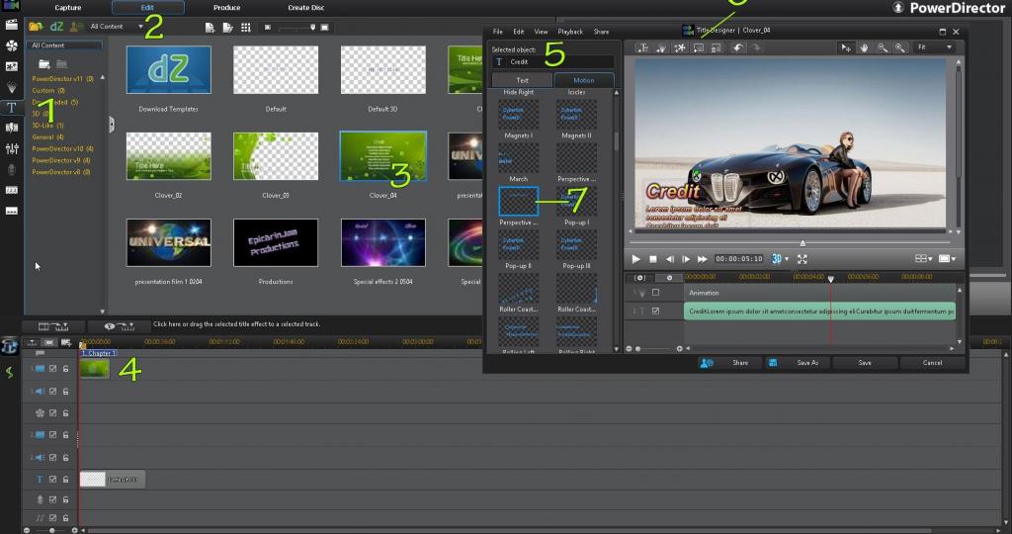Switch to the Text tab in Title Designer
This screenshot has height=534, width=1012.
click(522, 80)
